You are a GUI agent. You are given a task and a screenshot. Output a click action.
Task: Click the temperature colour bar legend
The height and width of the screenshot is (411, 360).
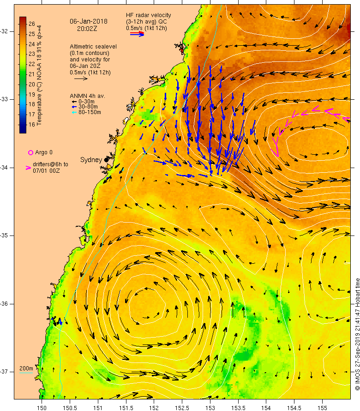[x=23, y=75]
